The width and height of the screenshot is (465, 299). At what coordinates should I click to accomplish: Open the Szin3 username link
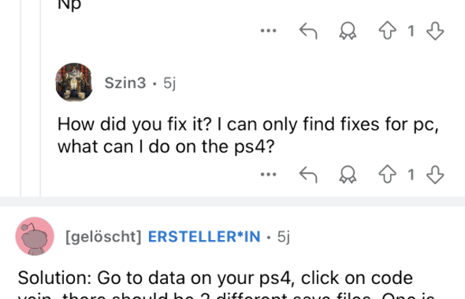point(125,83)
